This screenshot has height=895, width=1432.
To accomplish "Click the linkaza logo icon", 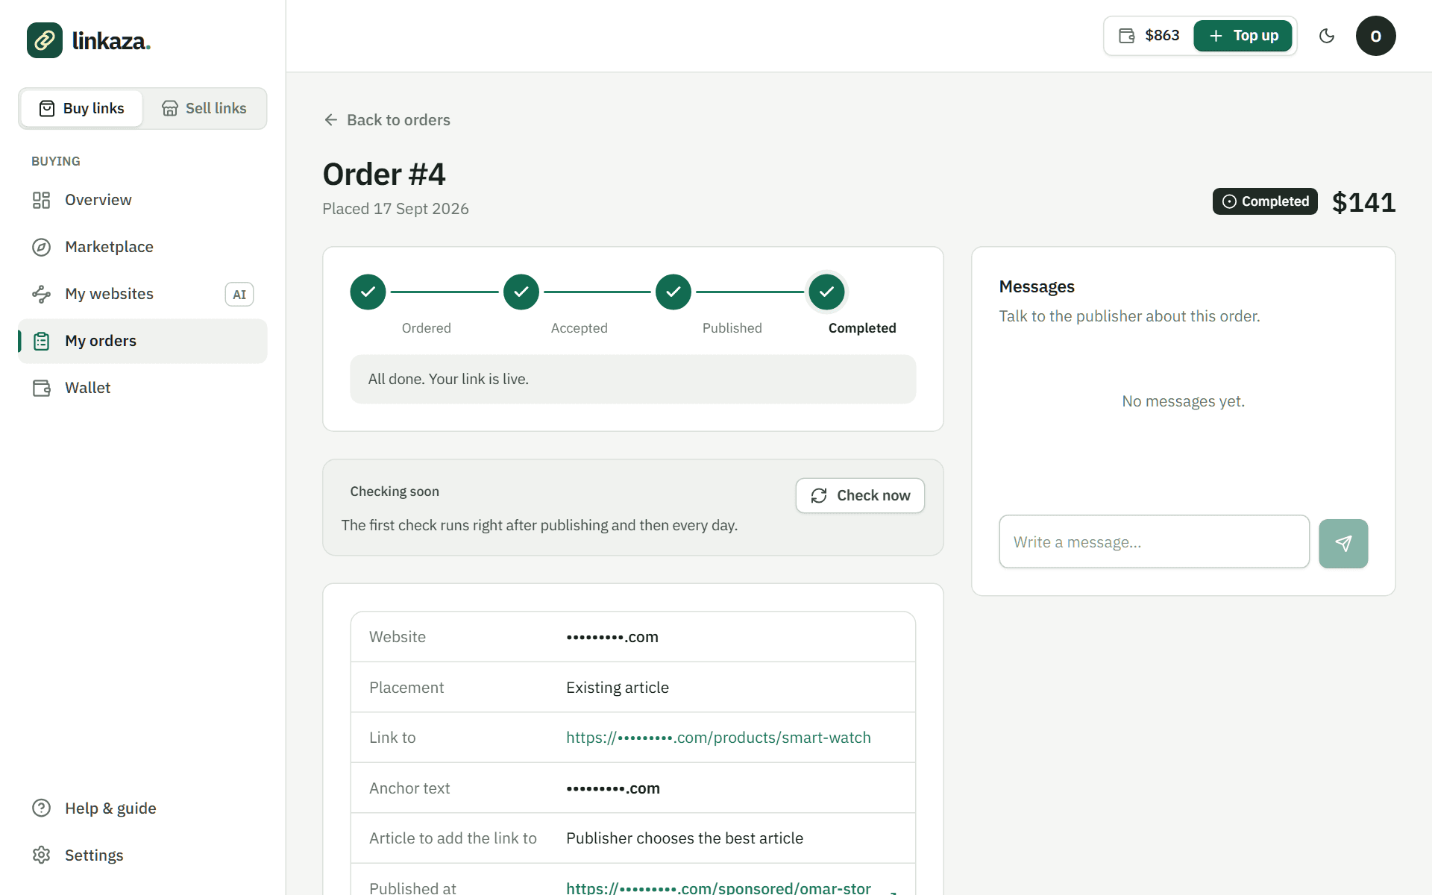I will [45, 40].
